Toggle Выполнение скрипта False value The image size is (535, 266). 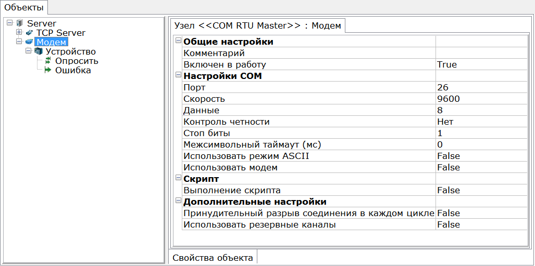pyautogui.click(x=481, y=190)
